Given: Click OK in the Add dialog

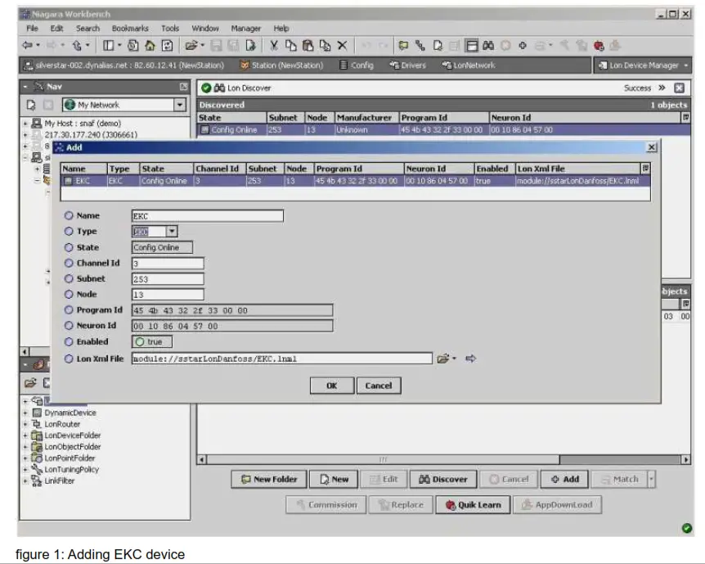Looking at the screenshot, I should tap(331, 386).
